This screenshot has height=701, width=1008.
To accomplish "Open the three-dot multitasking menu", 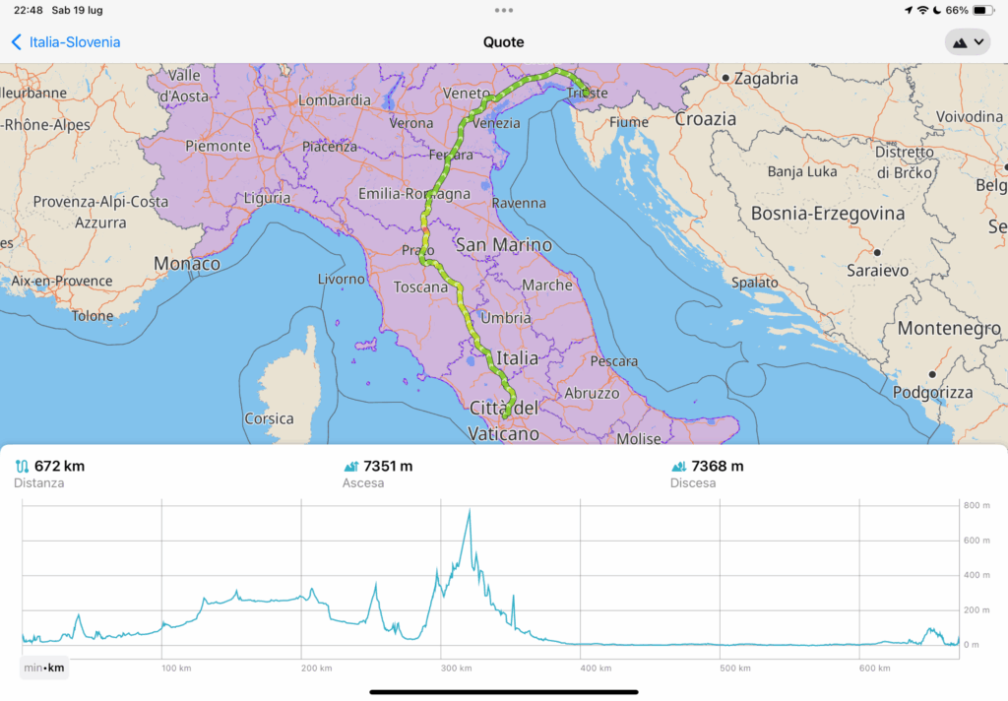I will point(504,10).
